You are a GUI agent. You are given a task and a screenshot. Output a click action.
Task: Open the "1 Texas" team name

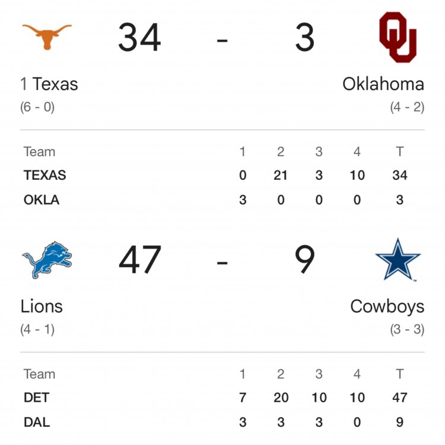pyautogui.click(x=49, y=84)
